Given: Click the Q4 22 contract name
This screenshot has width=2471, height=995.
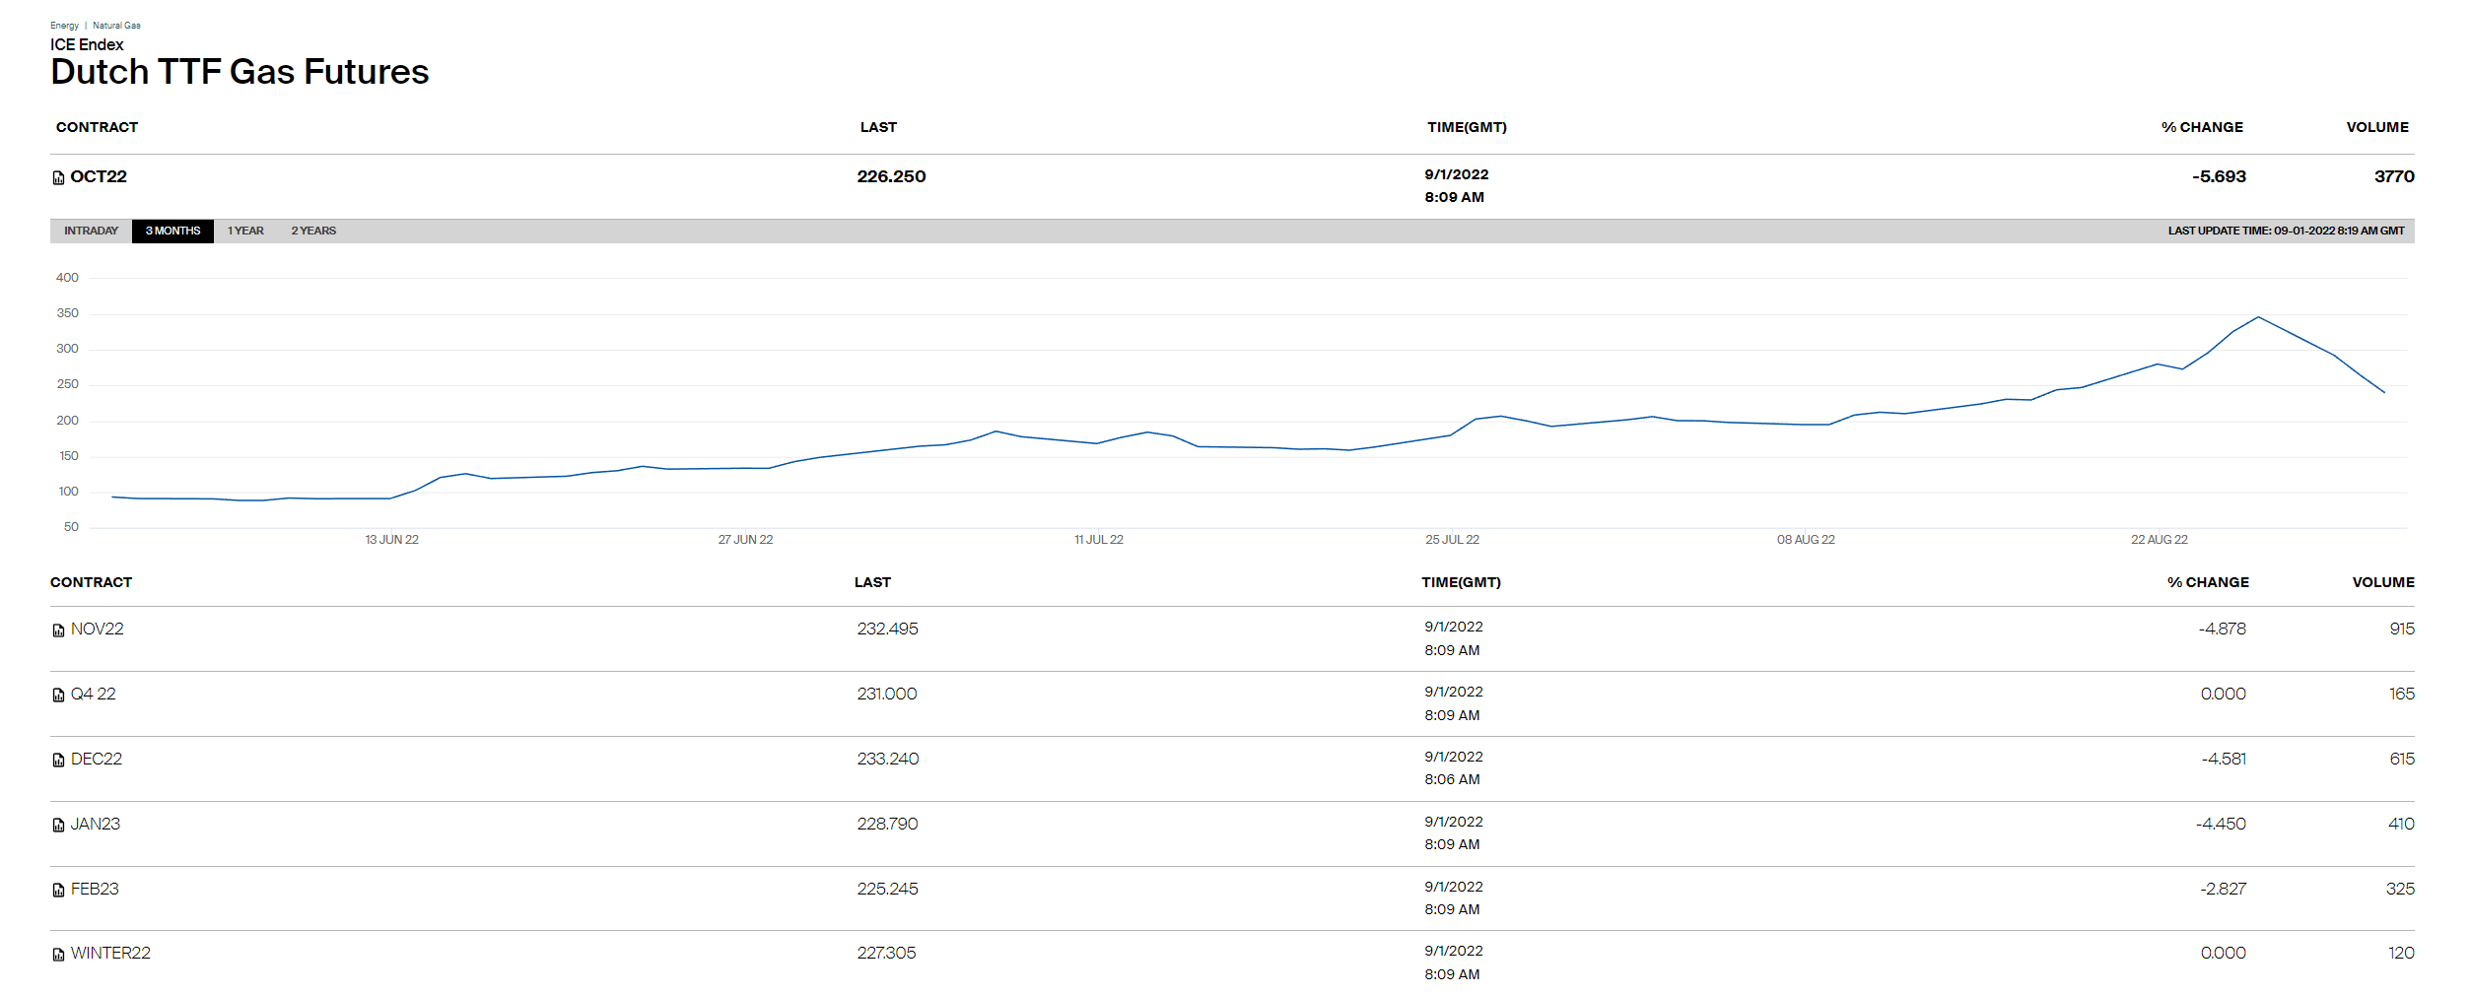Looking at the screenshot, I should (94, 695).
